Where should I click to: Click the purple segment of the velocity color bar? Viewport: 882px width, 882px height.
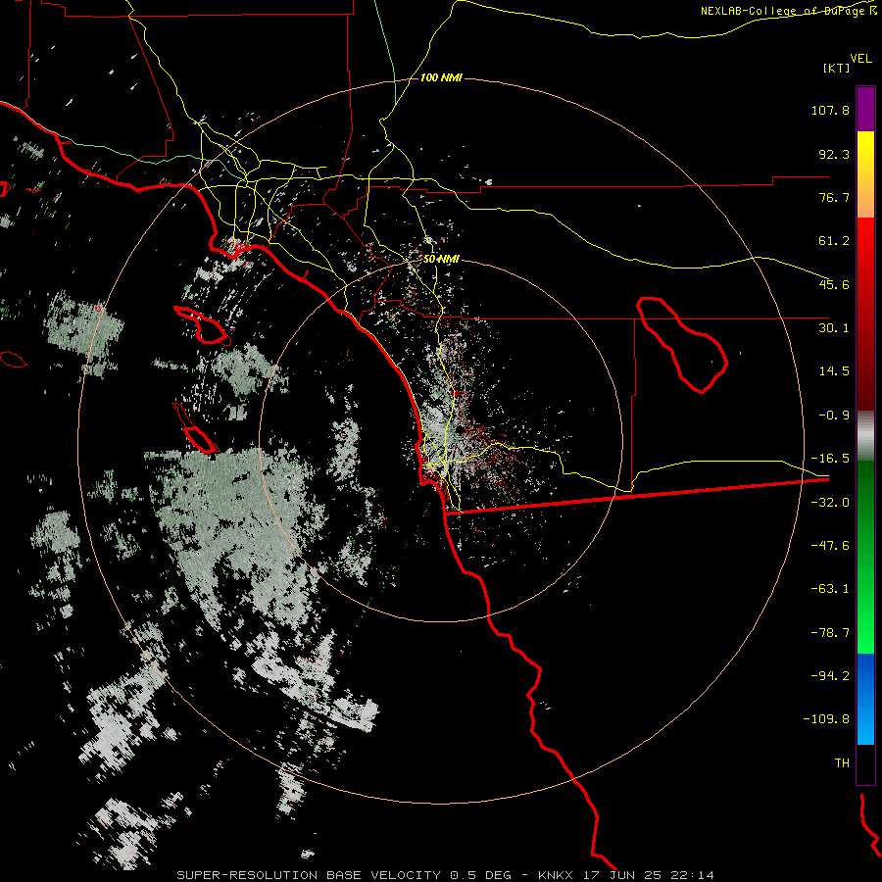tap(865, 110)
